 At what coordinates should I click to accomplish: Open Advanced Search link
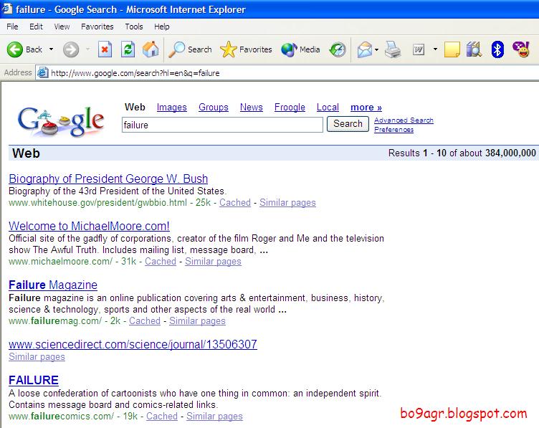404,120
